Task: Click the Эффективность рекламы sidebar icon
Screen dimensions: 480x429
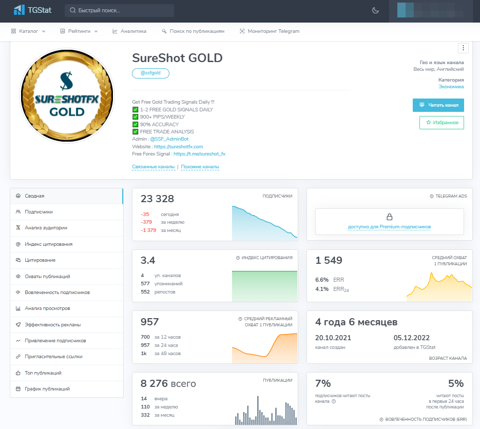Action: (x=18, y=325)
